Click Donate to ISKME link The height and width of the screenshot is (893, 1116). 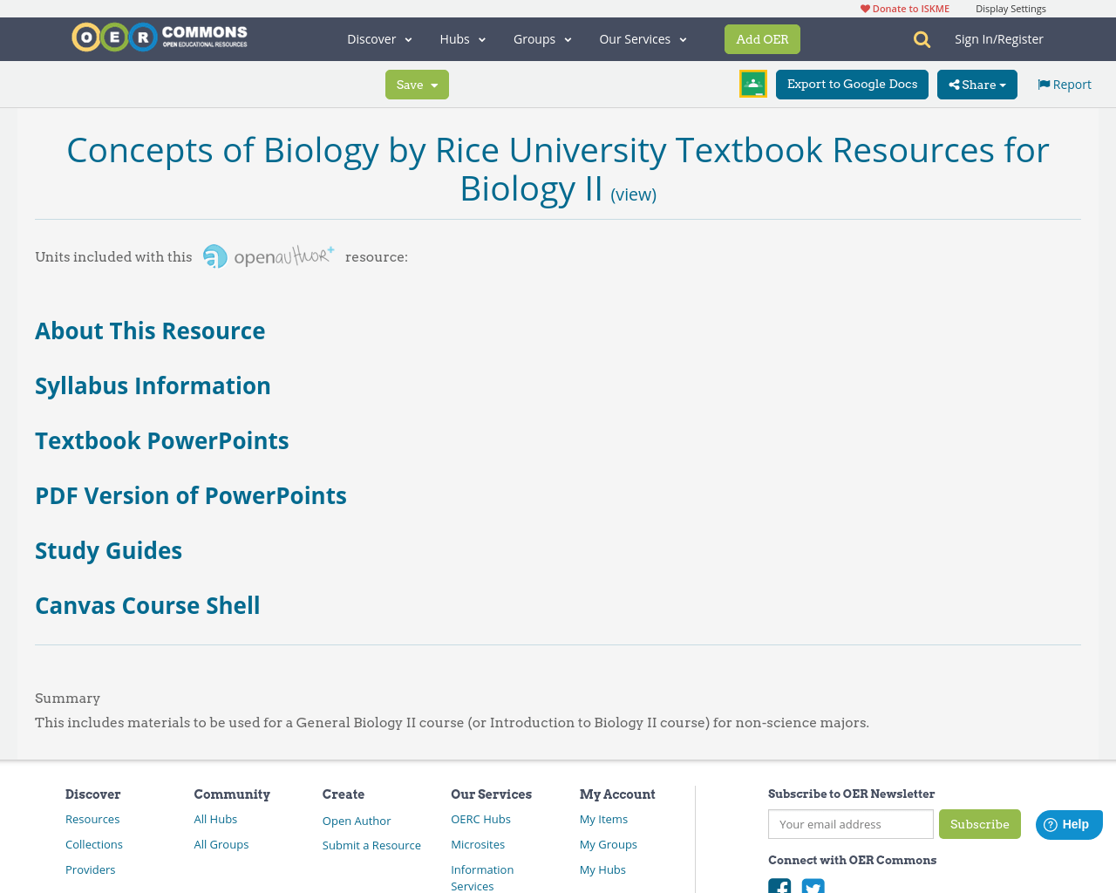pos(905,9)
